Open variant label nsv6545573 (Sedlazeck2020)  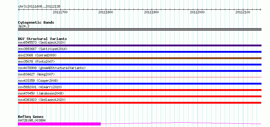42,42
